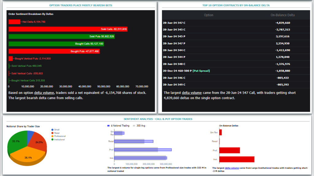Image resolution: width=314 pixels, height=176 pixels.
Task: Click the Sold Calls -62,511,916 bar
Action: (68, 29)
